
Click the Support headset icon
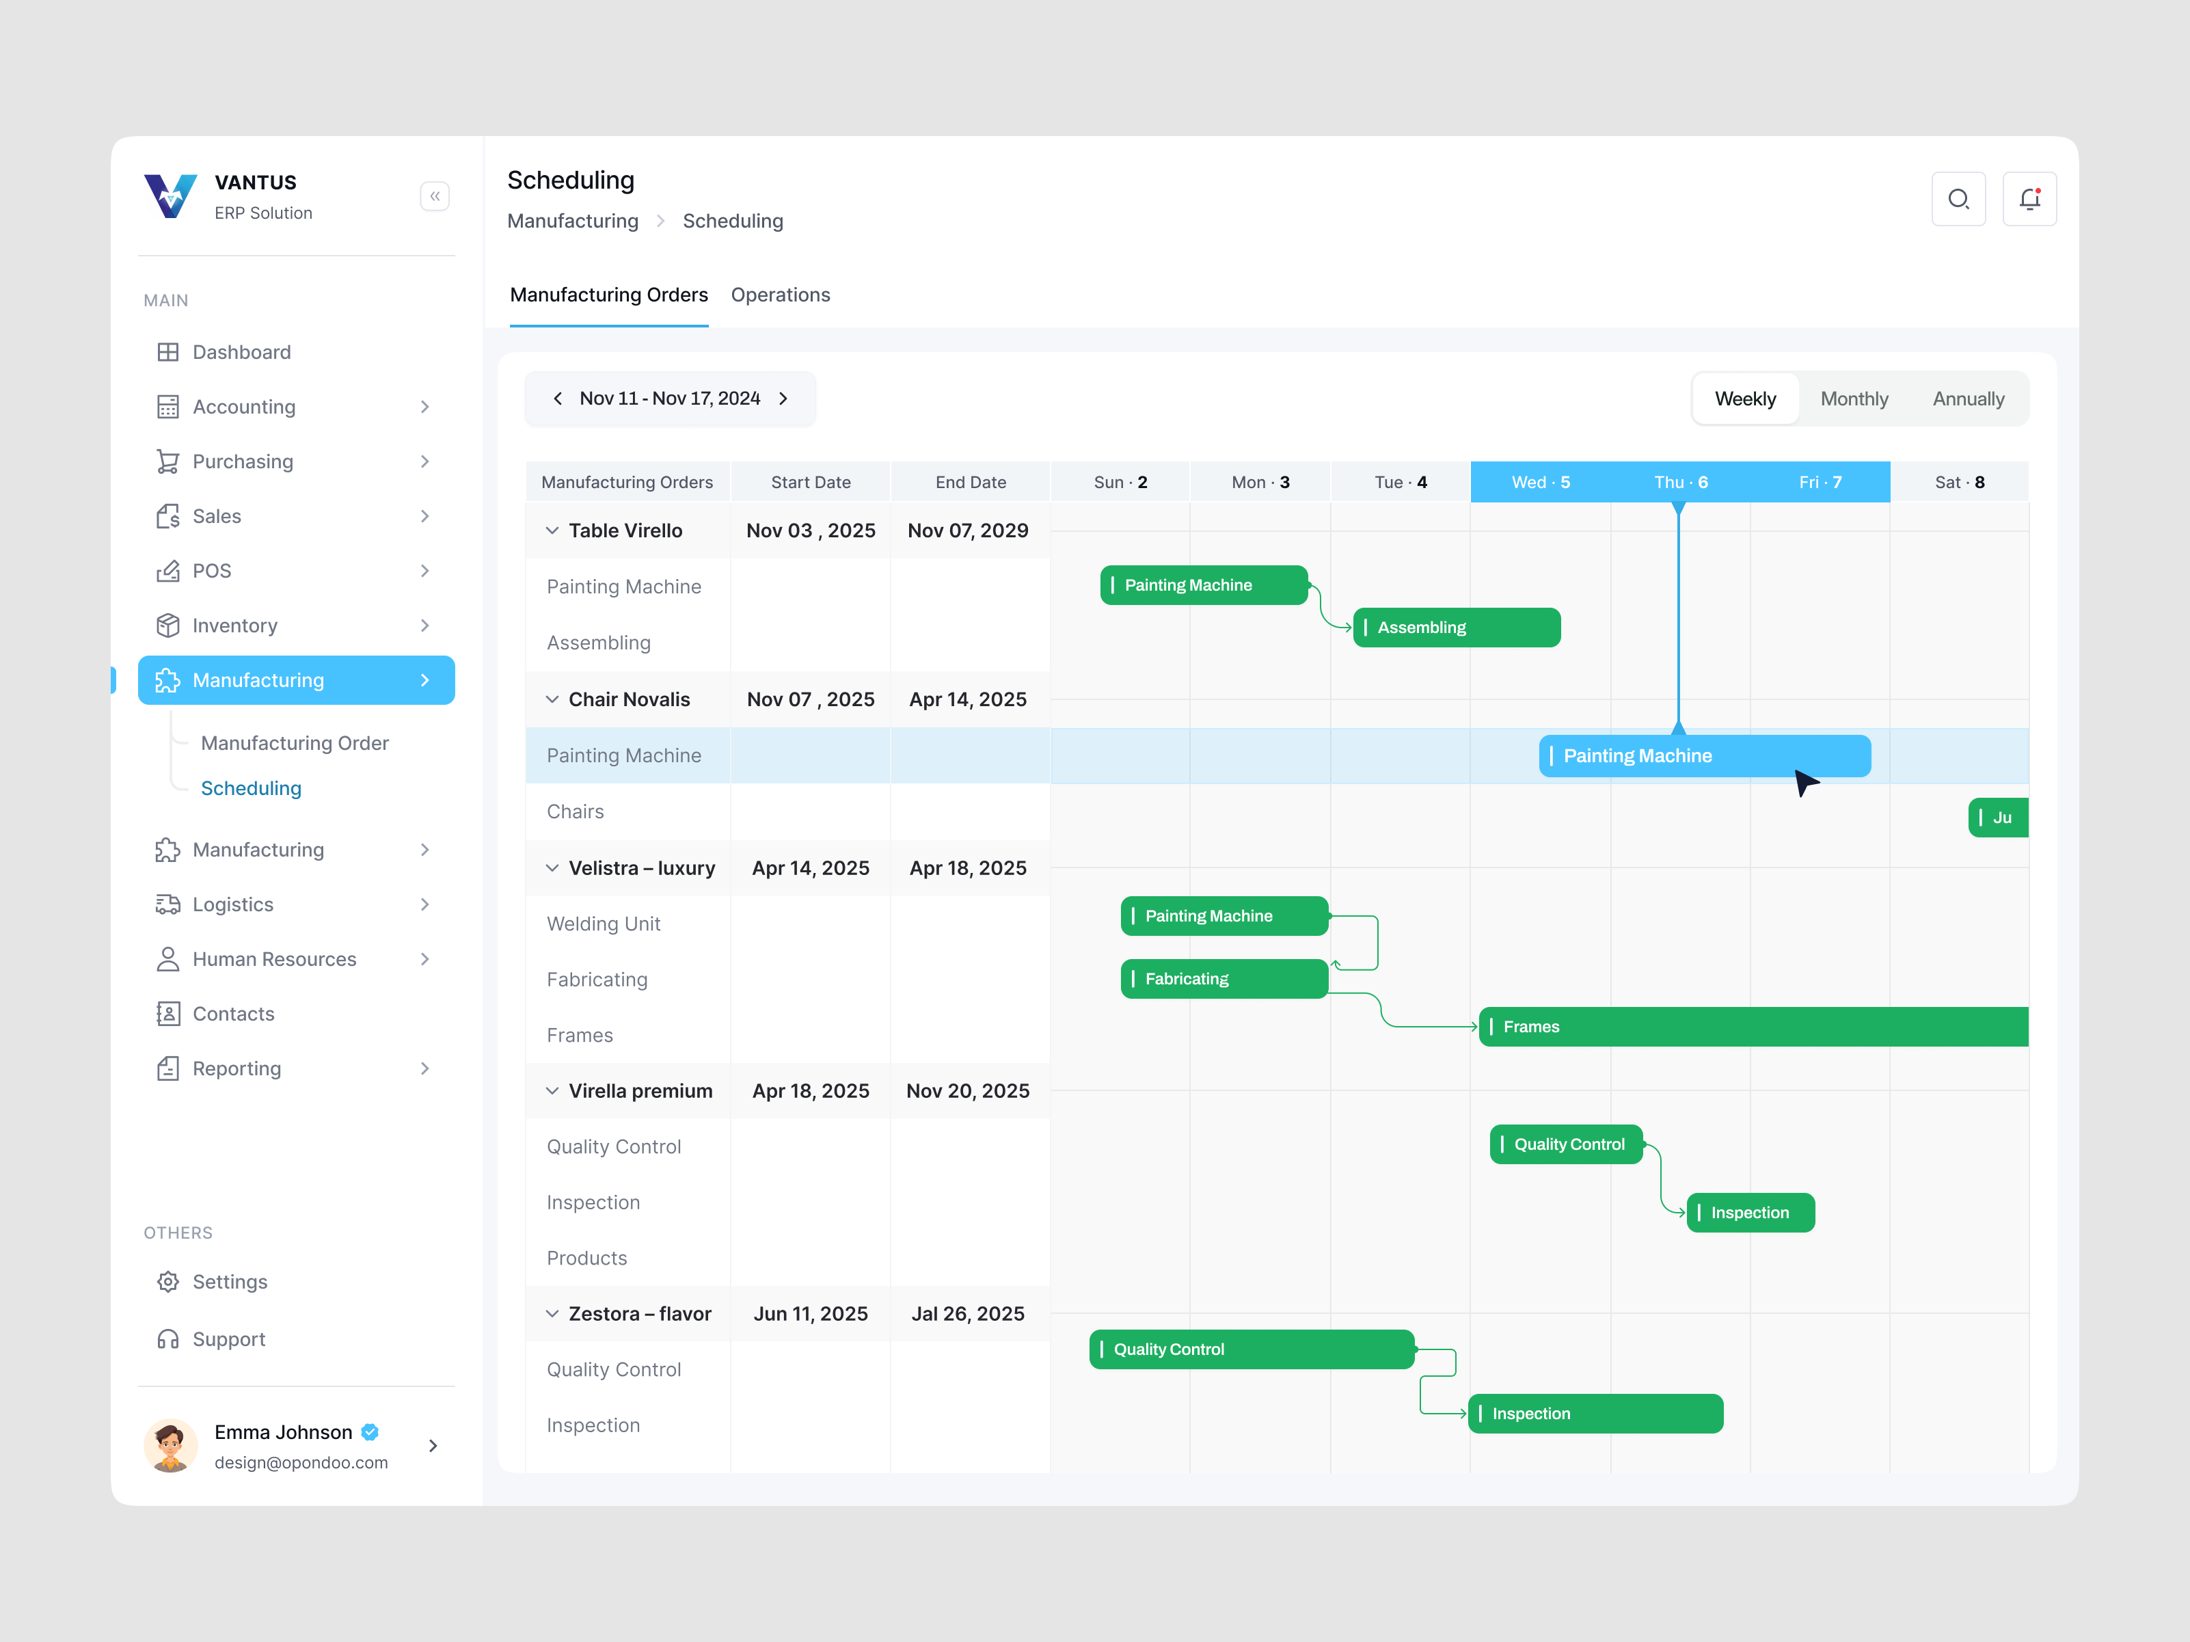click(x=168, y=1339)
